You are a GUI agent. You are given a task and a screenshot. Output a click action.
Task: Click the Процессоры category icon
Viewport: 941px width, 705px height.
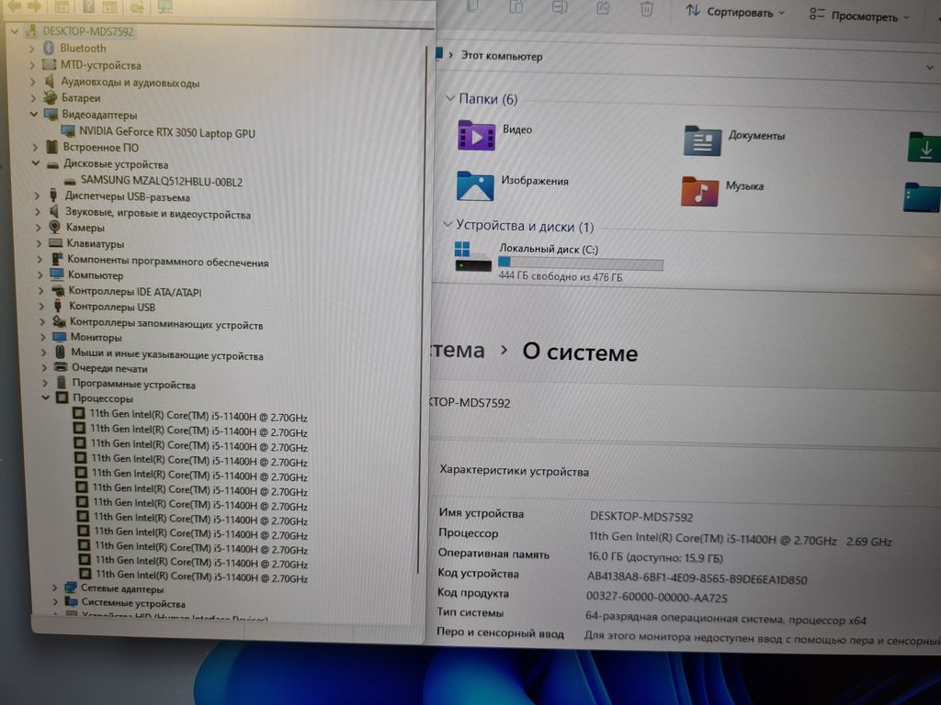click(62, 397)
